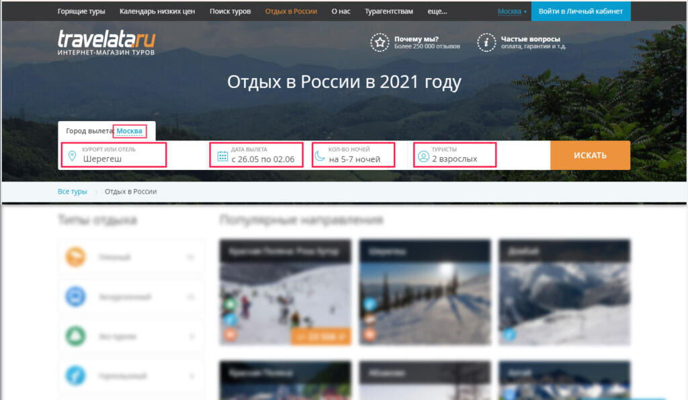688x400 pixels.
Task: Click the light-blue ski holiday type icon
Action: click(x=75, y=376)
